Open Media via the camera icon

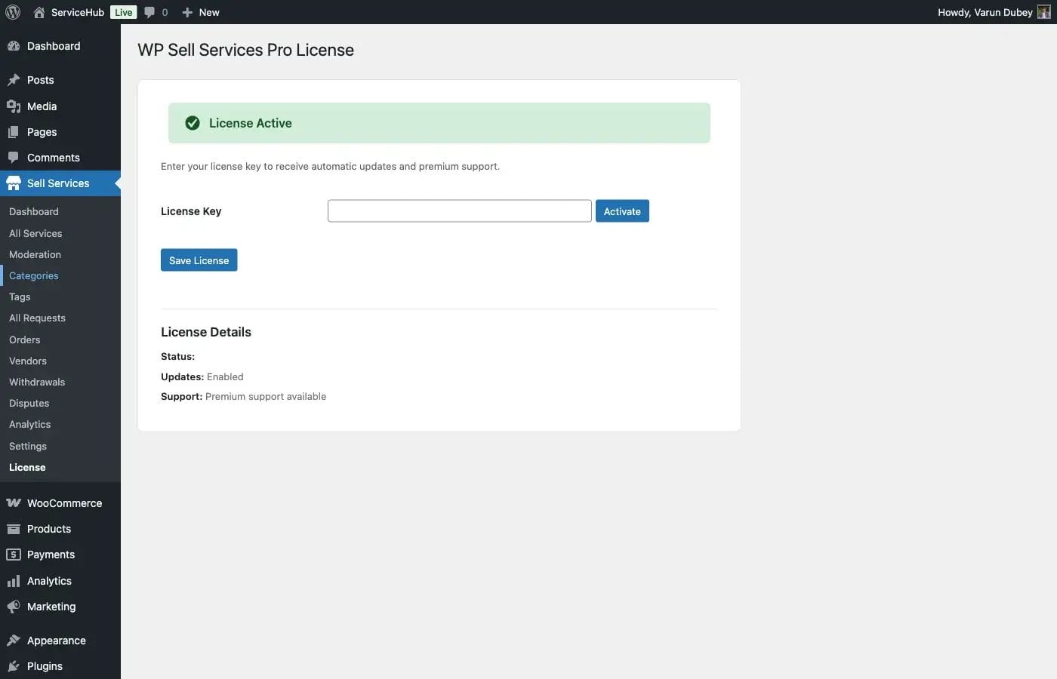pos(14,106)
